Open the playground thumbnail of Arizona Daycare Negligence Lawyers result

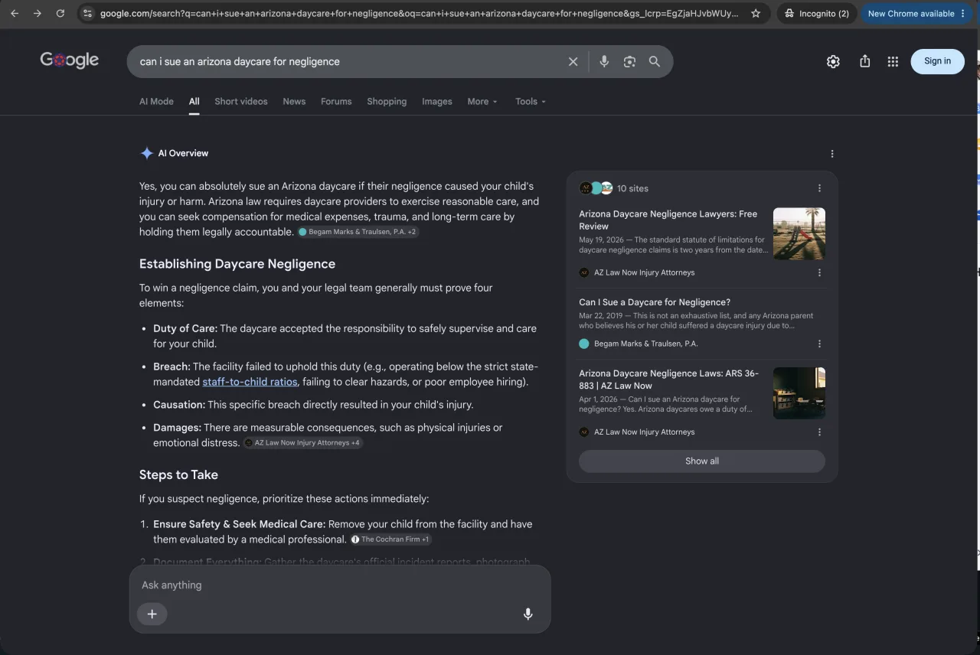coord(799,233)
